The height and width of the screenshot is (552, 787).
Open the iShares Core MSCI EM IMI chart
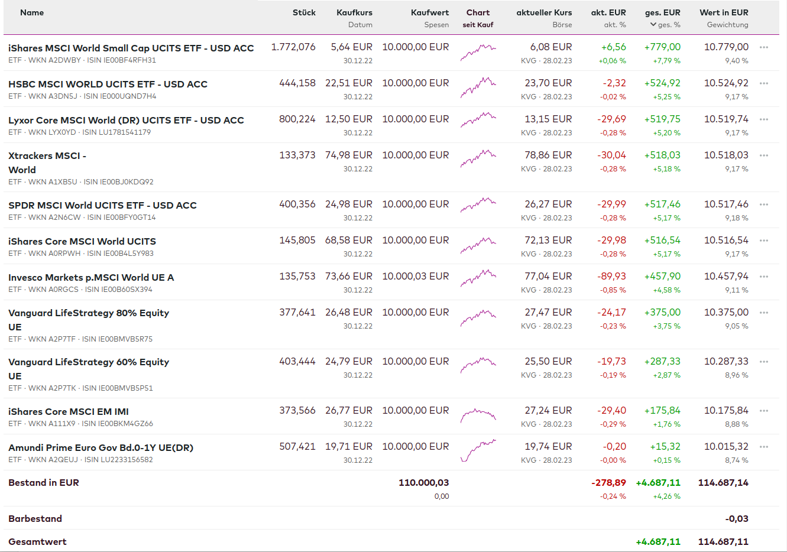coord(478,415)
